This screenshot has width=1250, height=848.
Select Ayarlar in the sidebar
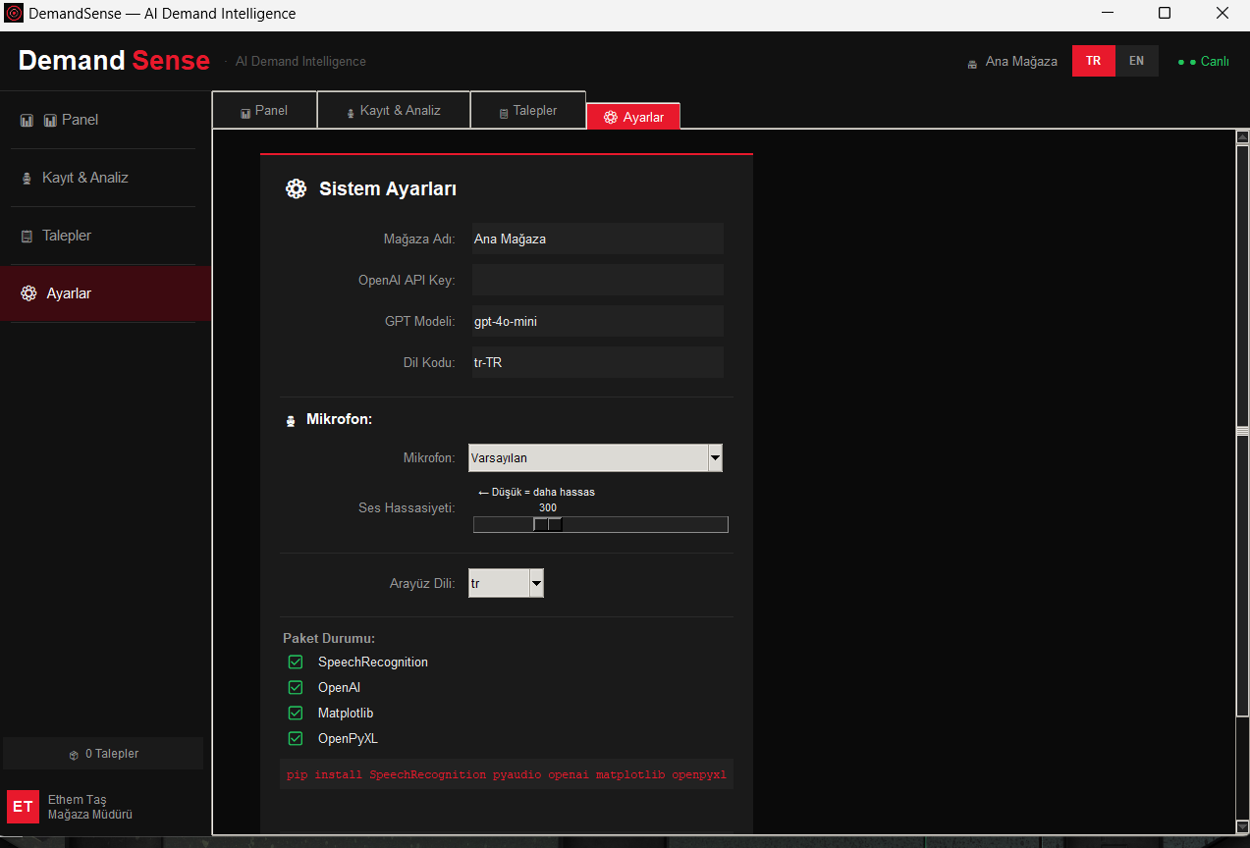click(x=105, y=293)
